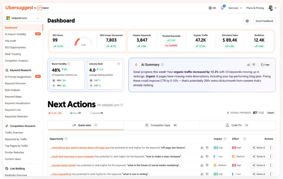Viewport: 283px width, 179px height.
Task: Export the next actions list
Action: pyautogui.click(x=271, y=113)
